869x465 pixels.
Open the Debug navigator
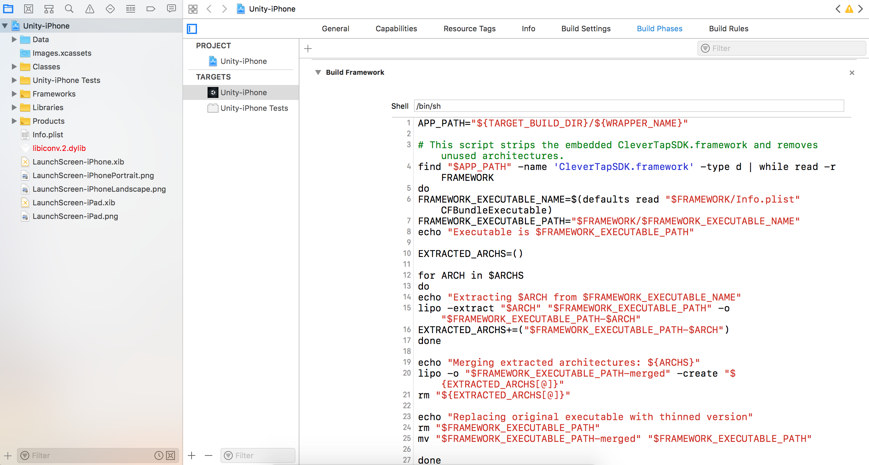(131, 9)
